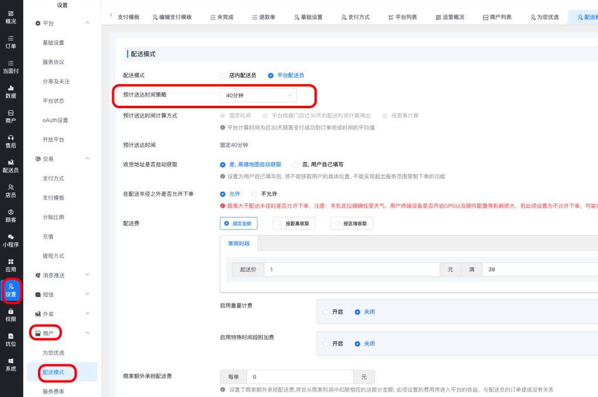Open the 数据 data chart icon
The height and width of the screenshot is (397, 598).
11,91
